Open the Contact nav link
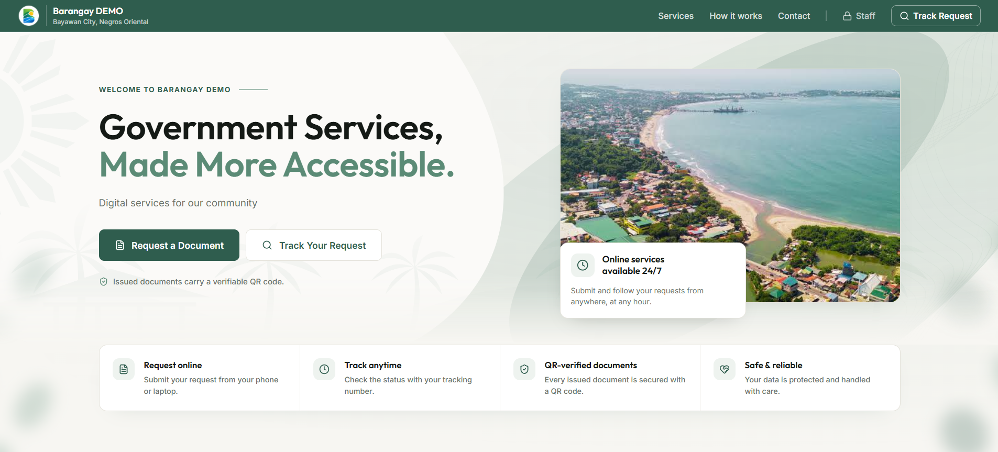Image resolution: width=998 pixels, height=452 pixels. tap(794, 16)
